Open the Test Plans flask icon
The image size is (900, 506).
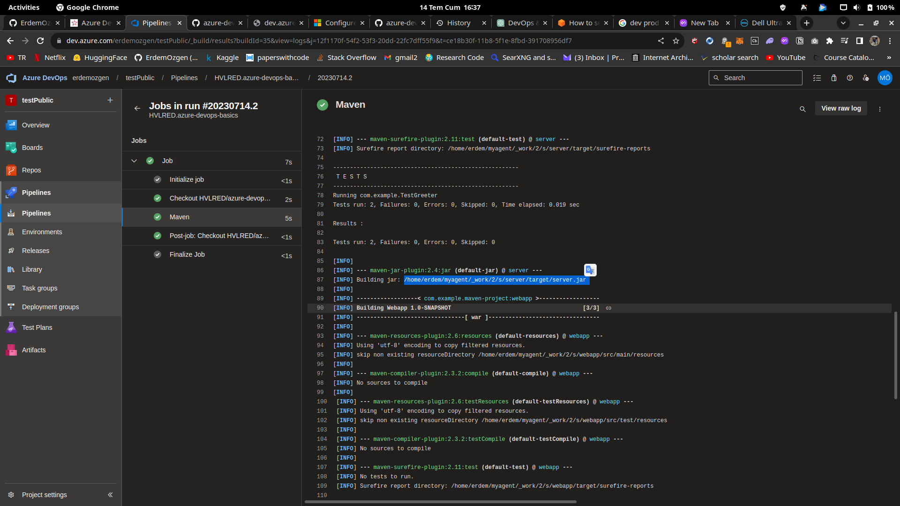click(11, 327)
